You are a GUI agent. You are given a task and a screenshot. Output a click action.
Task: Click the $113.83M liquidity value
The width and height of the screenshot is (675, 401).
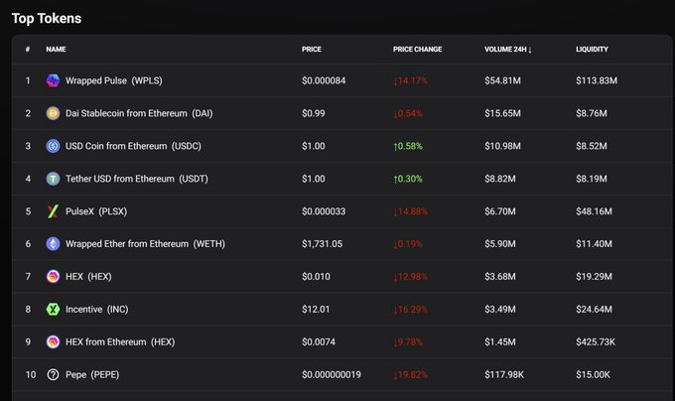tap(597, 80)
